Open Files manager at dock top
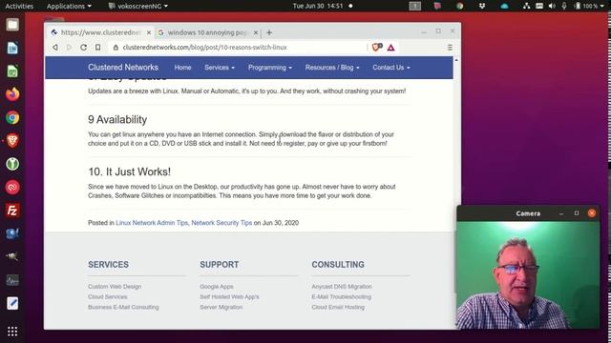This screenshot has height=343, width=611. 12,25
